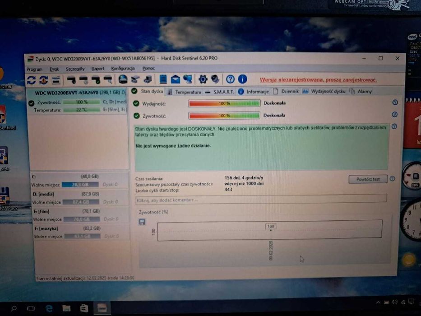This screenshot has width=421, height=316.
Task: Click the 'Stan ostatniej aktualizacji' status bar text
Action: pos(85,278)
